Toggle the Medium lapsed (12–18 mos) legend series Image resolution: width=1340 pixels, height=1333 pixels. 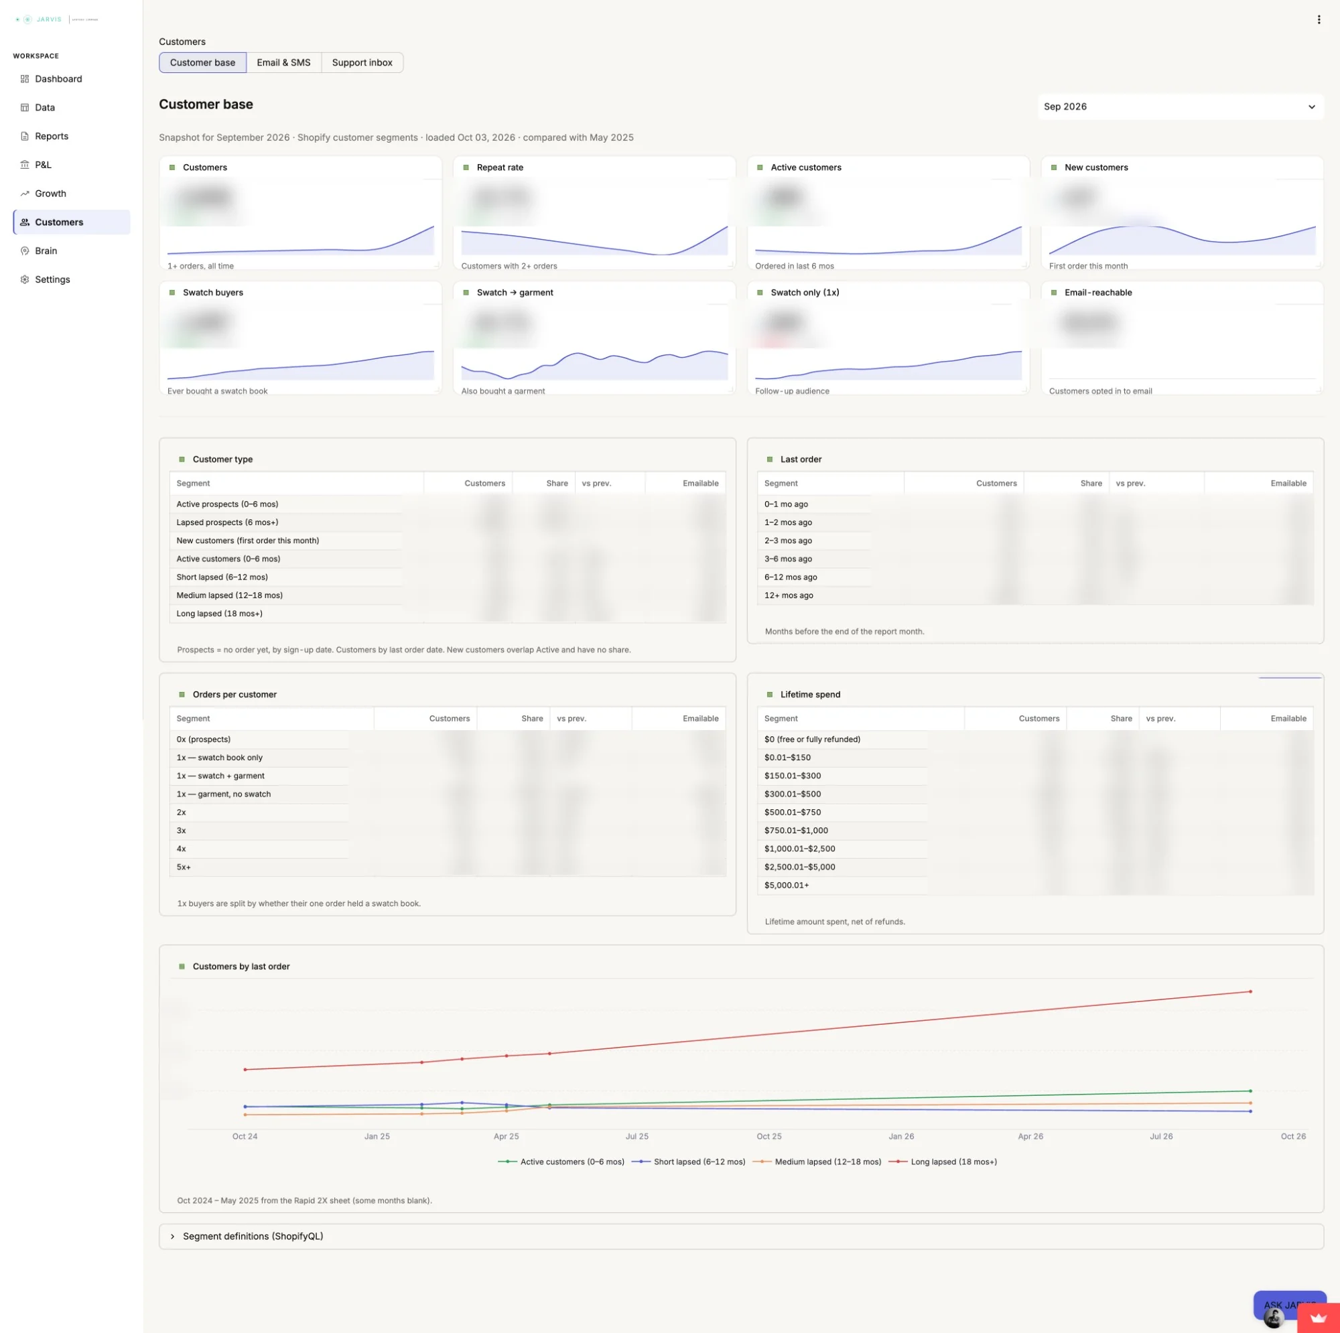pos(816,1162)
